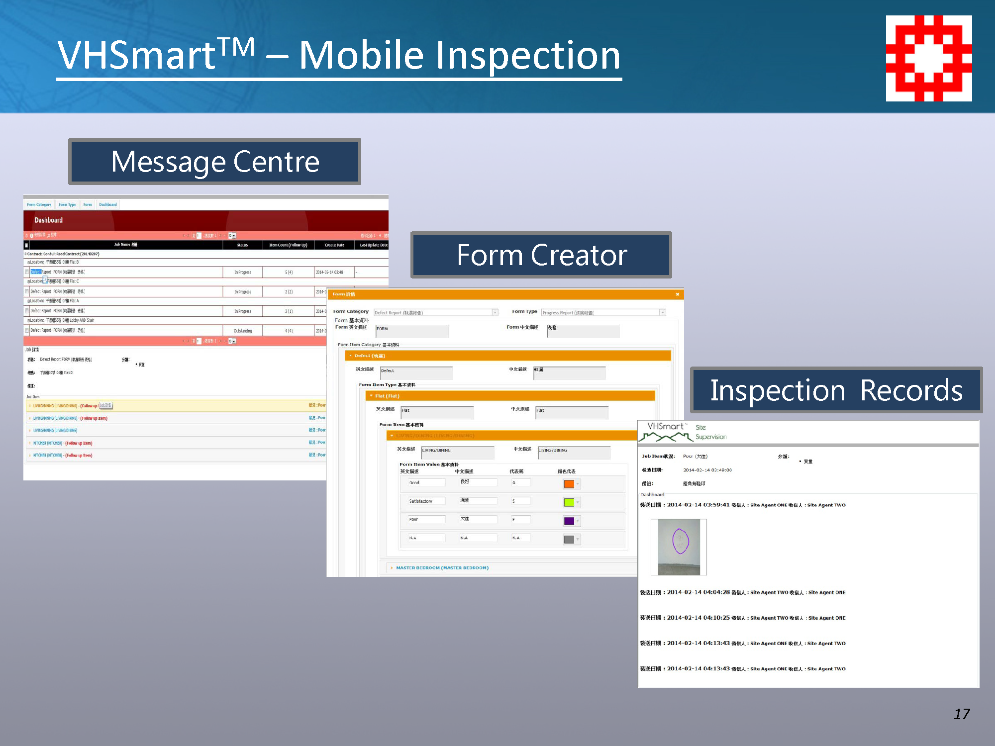Click the code field containing G

click(521, 482)
